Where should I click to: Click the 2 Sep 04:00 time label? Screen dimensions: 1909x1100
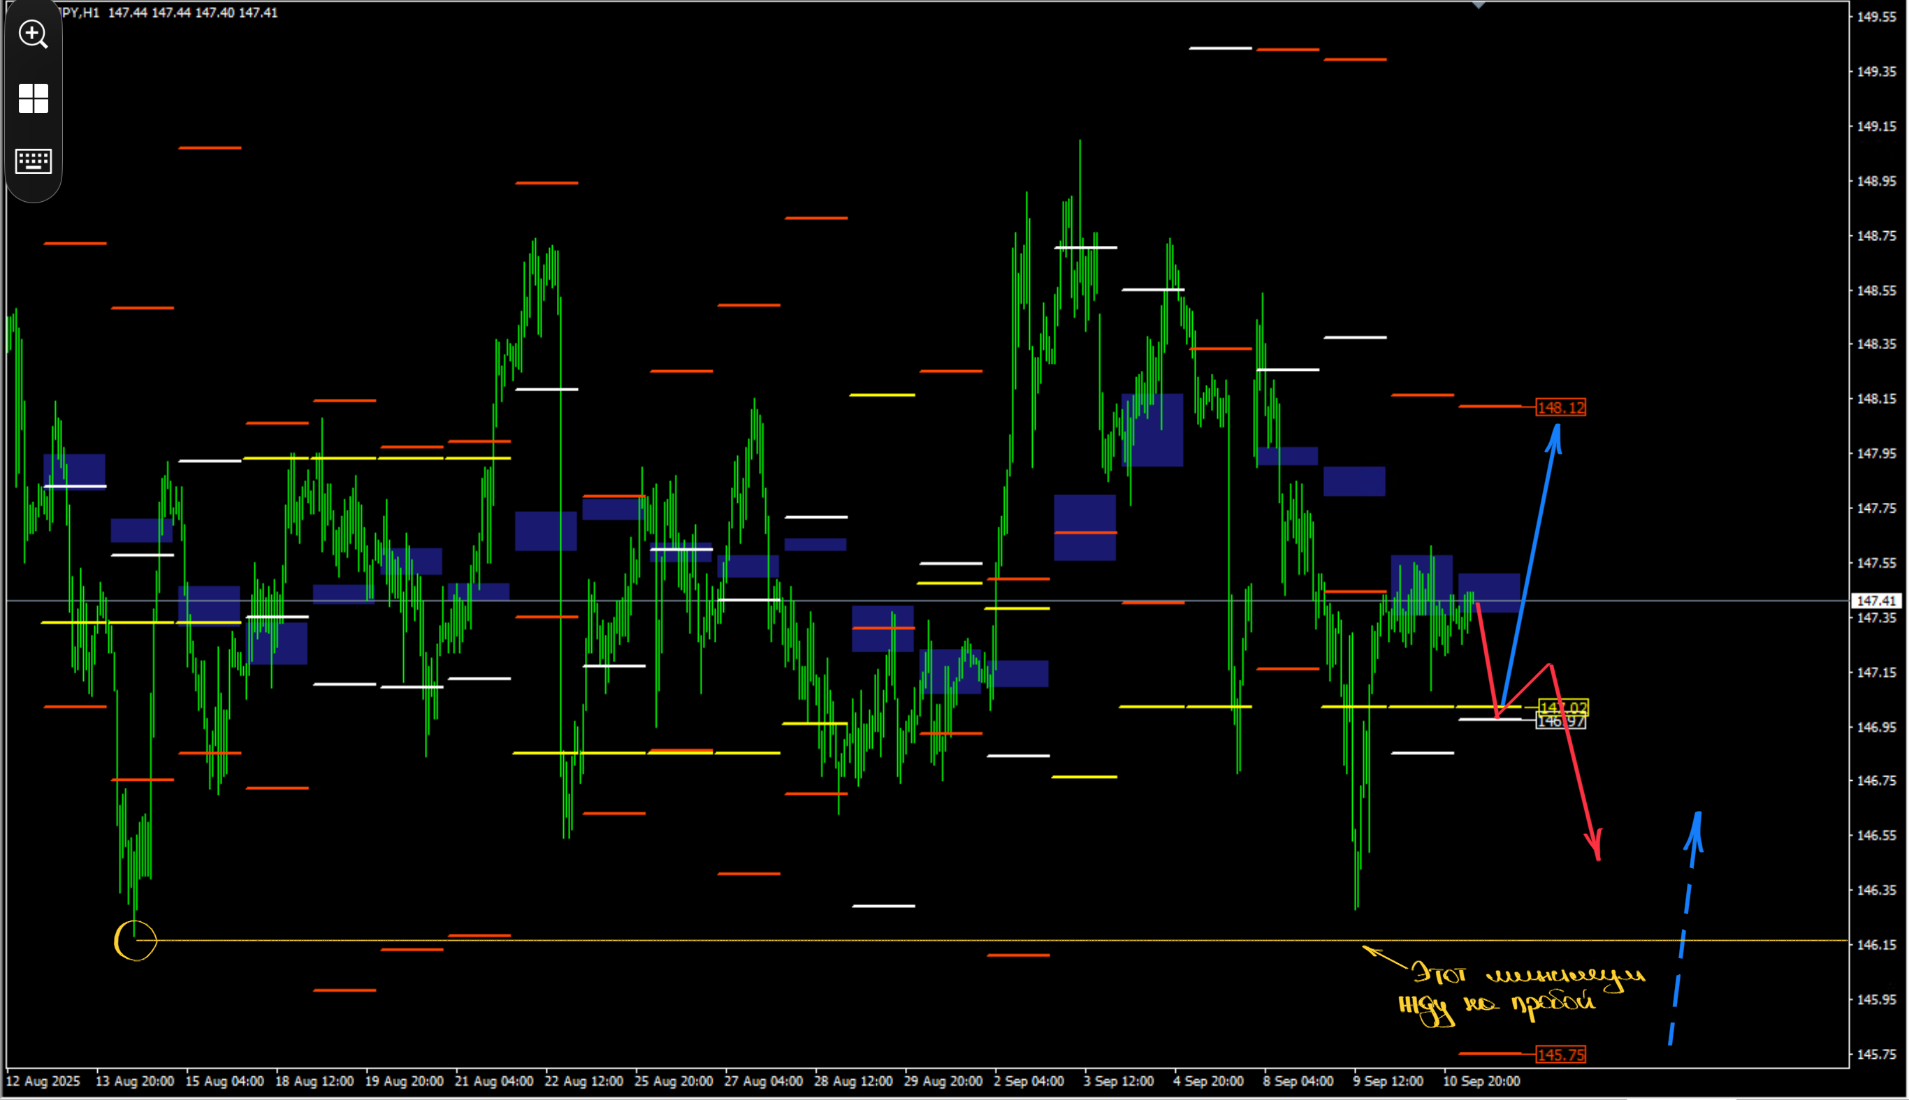click(x=1029, y=1081)
